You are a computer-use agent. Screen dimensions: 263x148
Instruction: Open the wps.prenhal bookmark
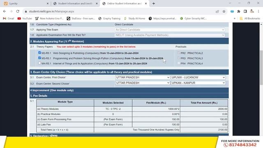(x=163, y=18)
